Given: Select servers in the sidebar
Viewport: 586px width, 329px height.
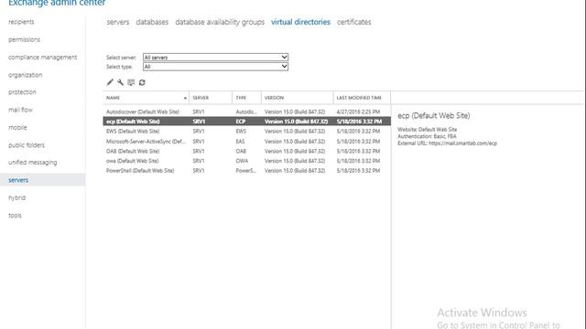Looking at the screenshot, I should (x=43, y=180).
